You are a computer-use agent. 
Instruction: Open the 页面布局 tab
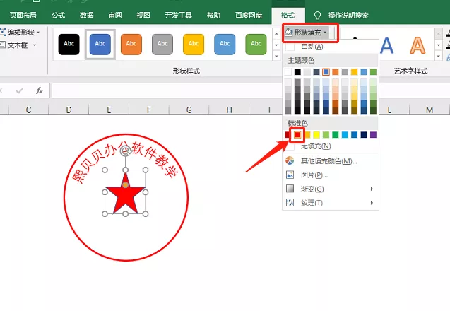[x=23, y=16]
